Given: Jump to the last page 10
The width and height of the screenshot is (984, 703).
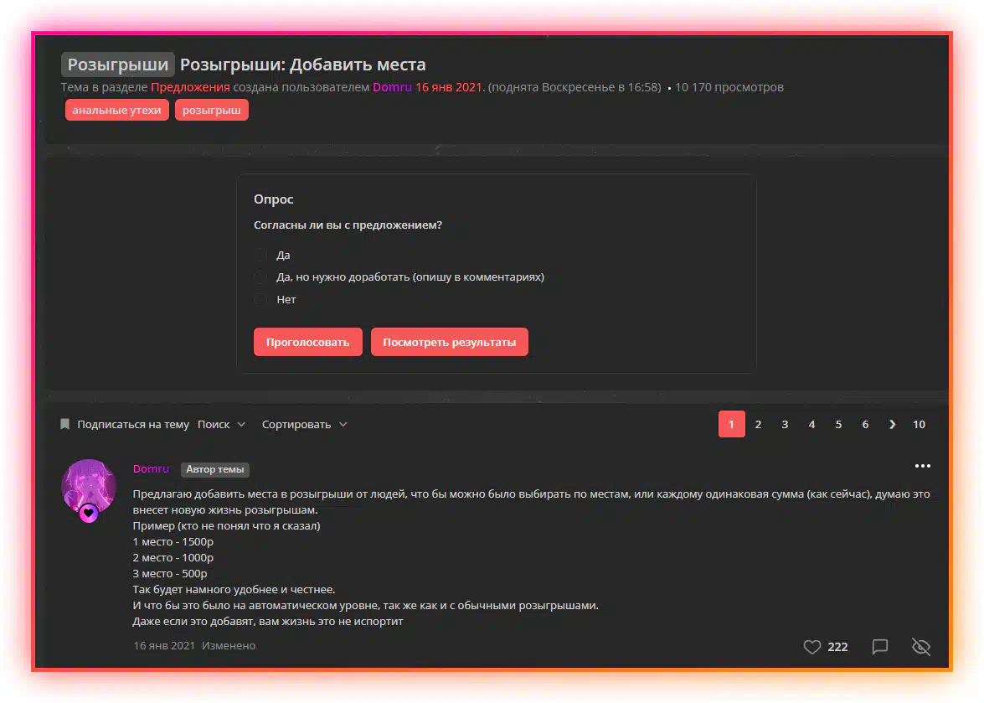Looking at the screenshot, I should tap(919, 425).
